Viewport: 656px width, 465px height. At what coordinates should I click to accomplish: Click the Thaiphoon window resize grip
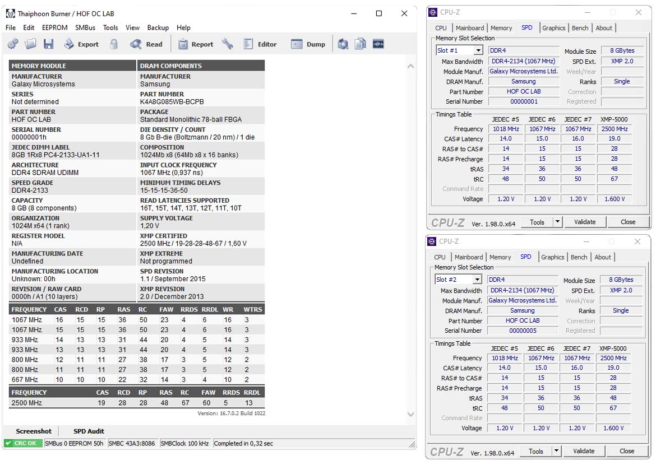pos(412,444)
